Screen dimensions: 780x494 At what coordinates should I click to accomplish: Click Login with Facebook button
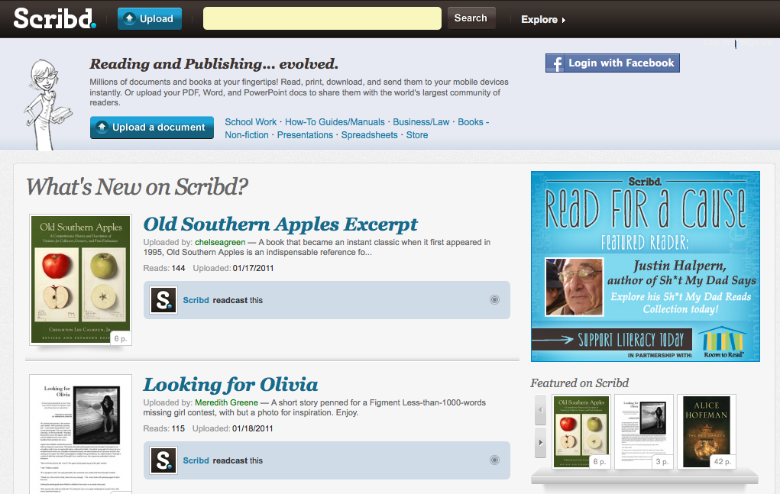[613, 63]
